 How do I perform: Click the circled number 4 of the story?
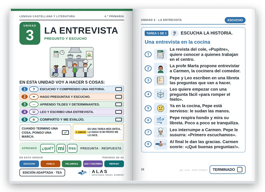point(148,94)
